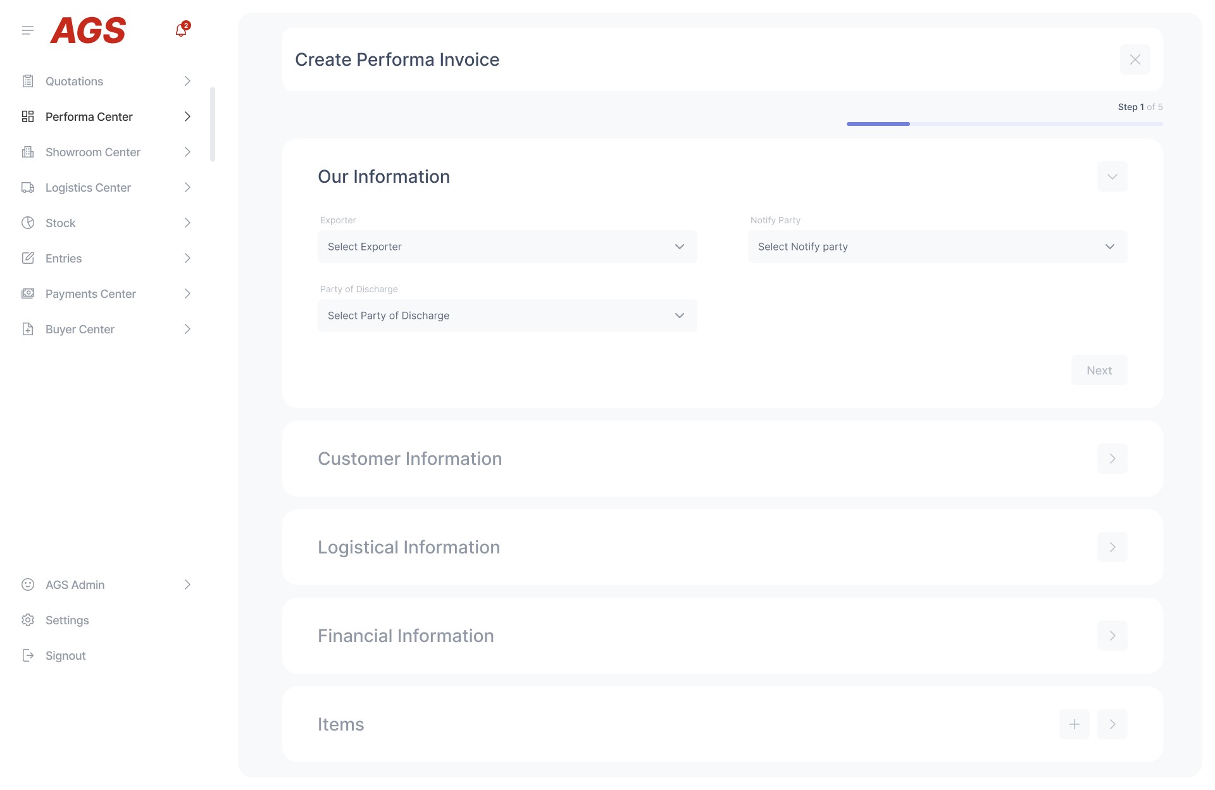Add item with the plus icon

coord(1074,724)
